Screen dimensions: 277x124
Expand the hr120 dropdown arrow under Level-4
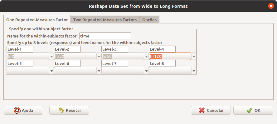tap(194, 57)
